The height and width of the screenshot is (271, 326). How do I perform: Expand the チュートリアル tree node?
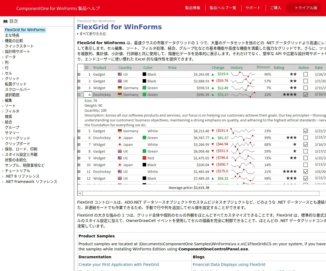pos(3,171)
